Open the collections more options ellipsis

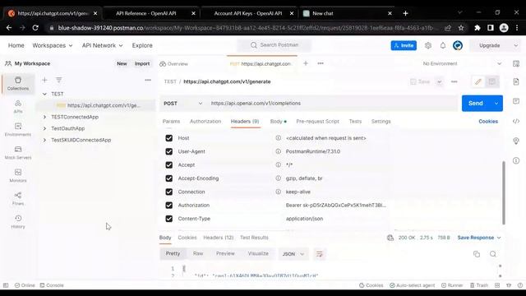[148, 80]
